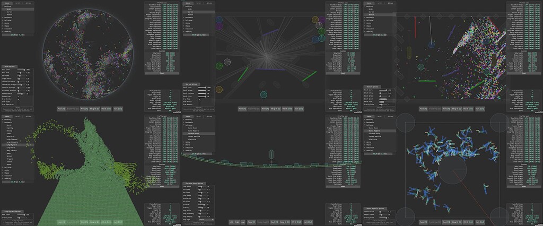Click the Jump button in Character Mover controls

243,222
